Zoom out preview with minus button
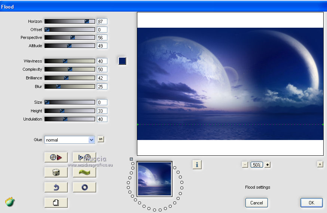 pyautogui.click(x=245, y=165)
